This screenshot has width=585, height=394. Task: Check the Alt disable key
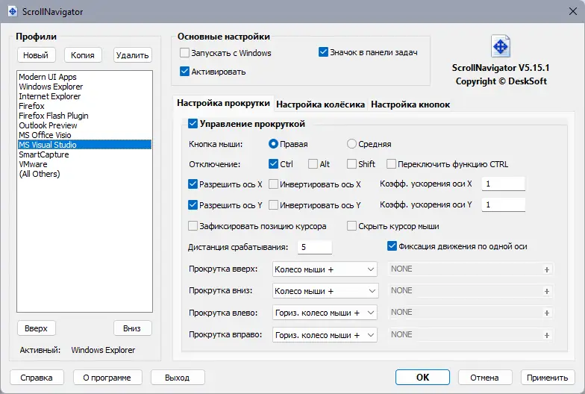click(x=313, y=164)
